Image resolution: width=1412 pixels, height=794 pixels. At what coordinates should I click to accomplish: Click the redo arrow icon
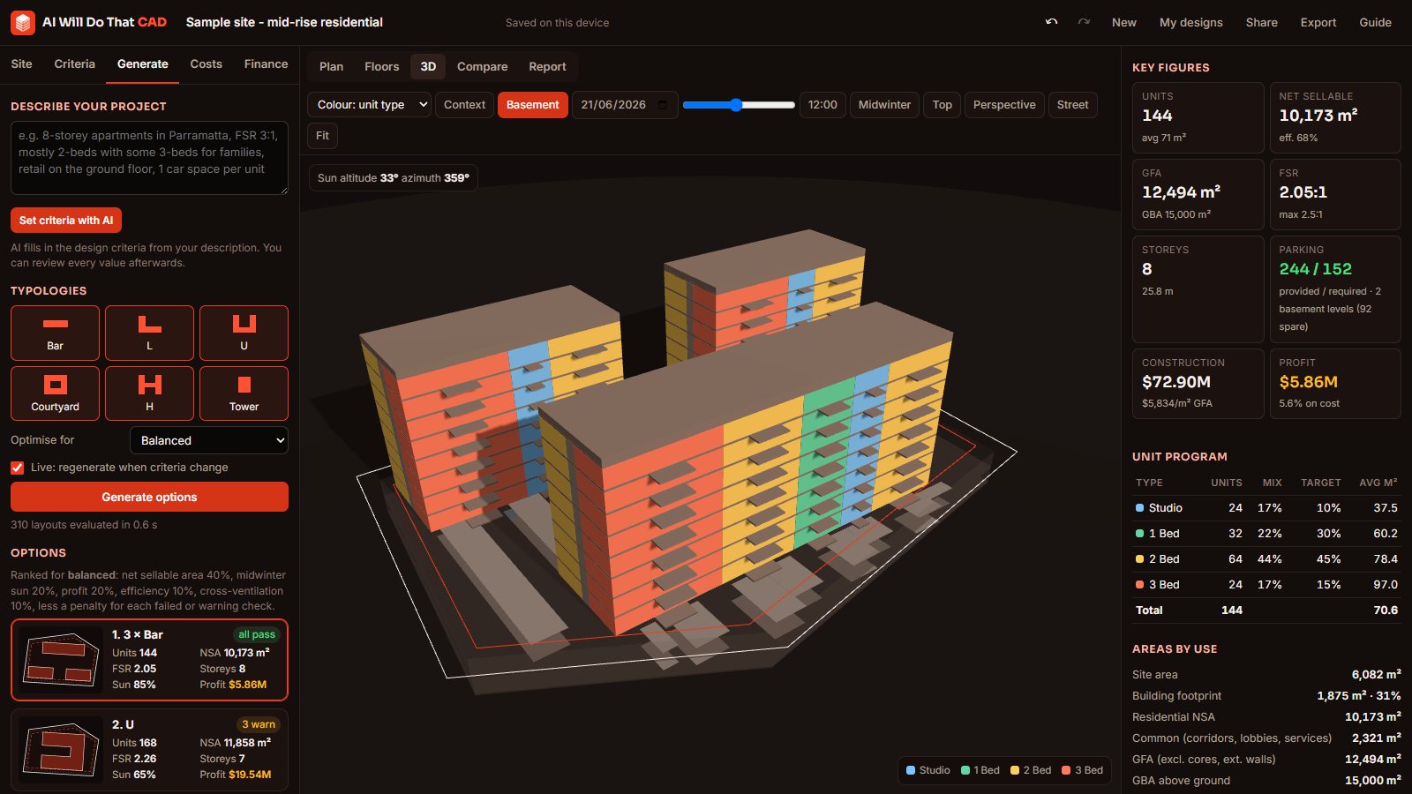click(1084, 22)
